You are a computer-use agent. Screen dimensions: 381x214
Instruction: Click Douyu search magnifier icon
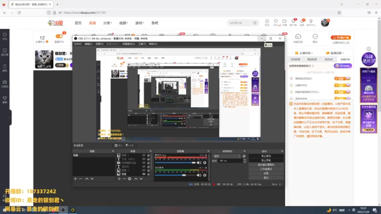255,23
